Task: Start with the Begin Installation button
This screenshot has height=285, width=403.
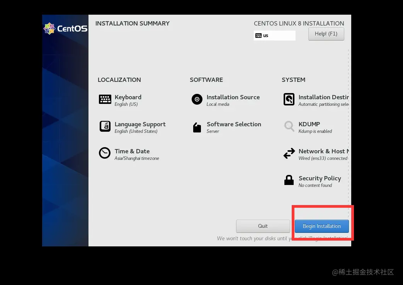Action: pyautogui.click(x=322, y=226)
